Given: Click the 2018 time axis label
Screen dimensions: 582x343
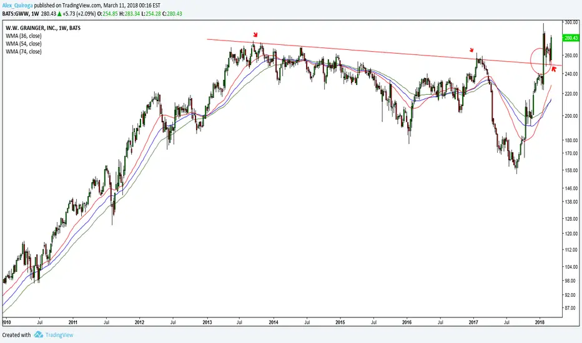Looking at the screenshot, I should pos(540,322).
